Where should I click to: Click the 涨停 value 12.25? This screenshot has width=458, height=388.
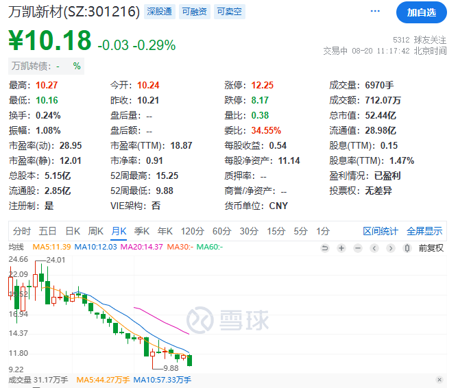point(263,85)
